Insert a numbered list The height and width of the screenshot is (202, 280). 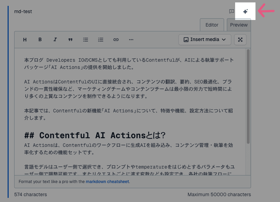click(x=101, y=40)
